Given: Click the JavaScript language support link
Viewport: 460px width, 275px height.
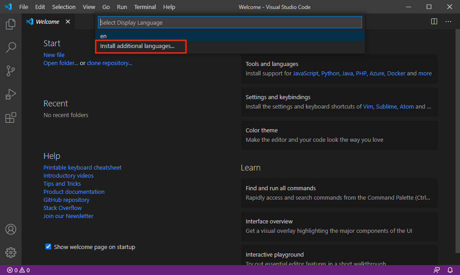Looking at the screenshot, I should [305, 74].
